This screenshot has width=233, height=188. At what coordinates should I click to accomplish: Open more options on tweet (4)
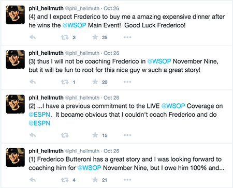(x=127, y=37)
